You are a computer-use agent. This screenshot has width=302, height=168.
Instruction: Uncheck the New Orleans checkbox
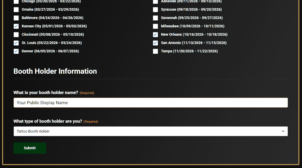click(x=155, y=35)
